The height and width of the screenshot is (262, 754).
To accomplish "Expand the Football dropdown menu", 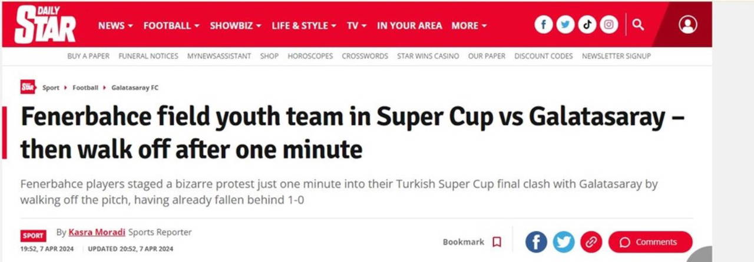I will [x=171, y=26].
